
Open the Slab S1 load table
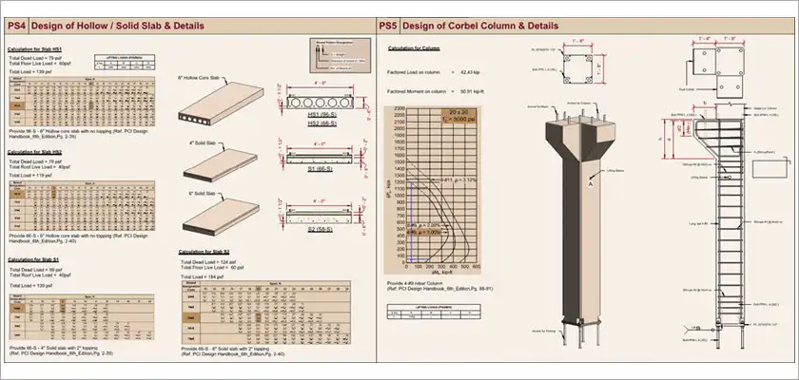click(82, 317)
